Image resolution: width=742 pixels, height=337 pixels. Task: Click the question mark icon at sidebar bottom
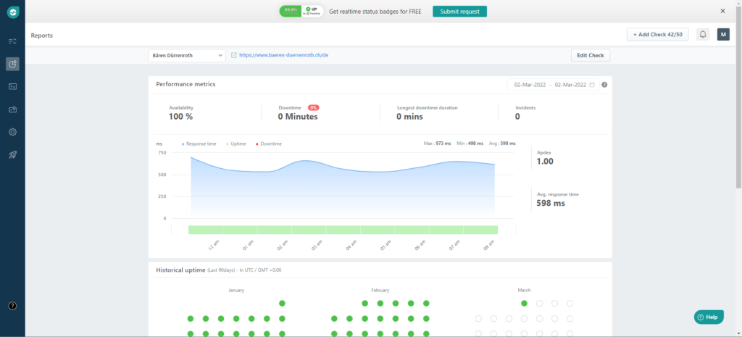12,307
